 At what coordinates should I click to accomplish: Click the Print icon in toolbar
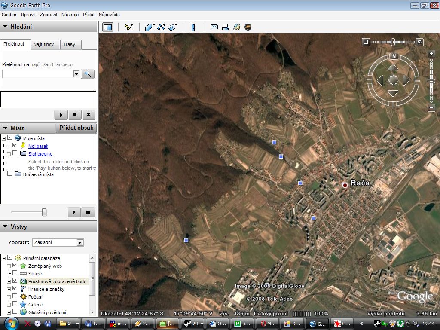[x=225, y=27]
